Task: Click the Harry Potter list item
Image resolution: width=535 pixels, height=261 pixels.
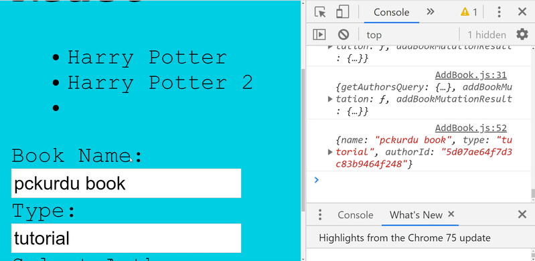Action: coord(147,58)
